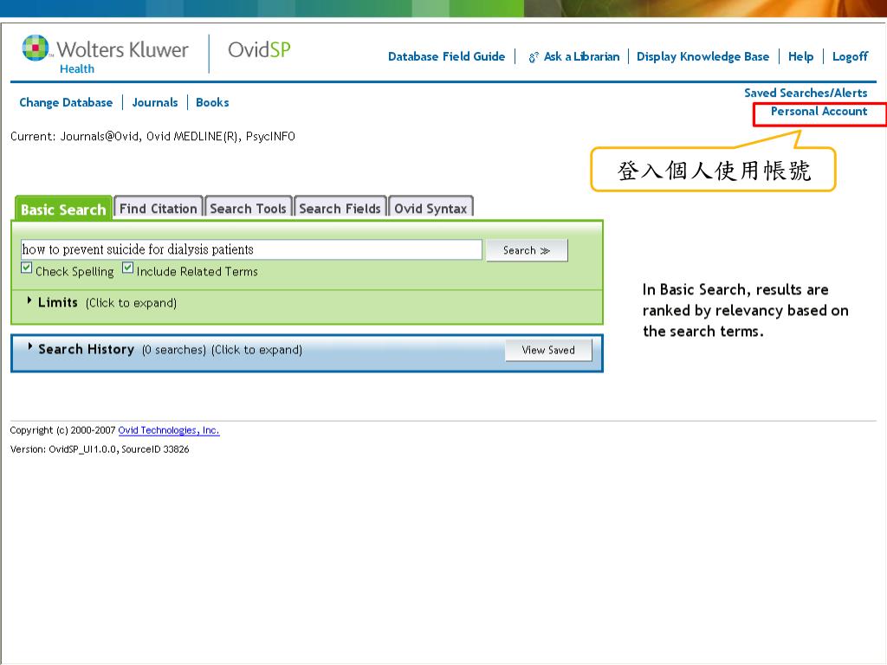Open the Help link
Image resolution: width=887 pixels, height=665 pixels.
[x=800, y=56]
